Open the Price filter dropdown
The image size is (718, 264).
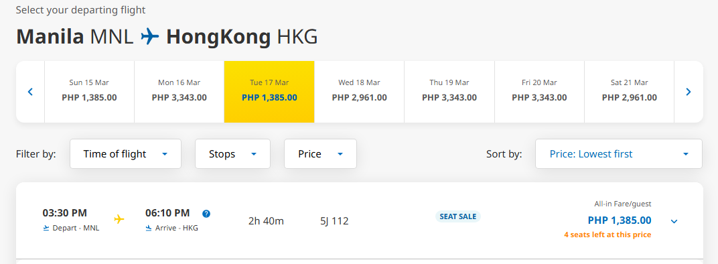321,154
